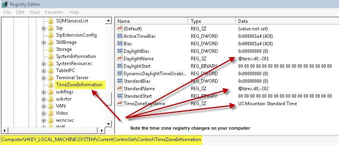The image size is (339, 145).
Task: Select the Srp folder icon
Action: pos(51,28)
